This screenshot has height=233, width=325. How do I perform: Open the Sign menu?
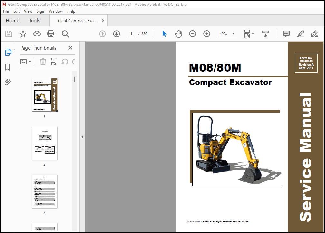40,11
